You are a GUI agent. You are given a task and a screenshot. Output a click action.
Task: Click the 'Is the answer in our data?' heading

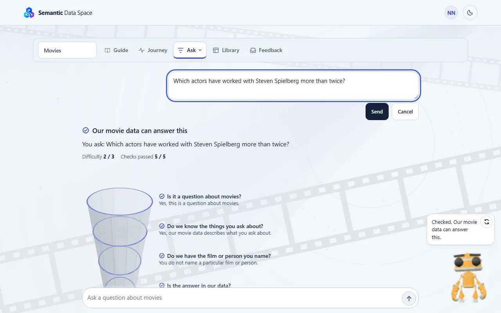199,286
